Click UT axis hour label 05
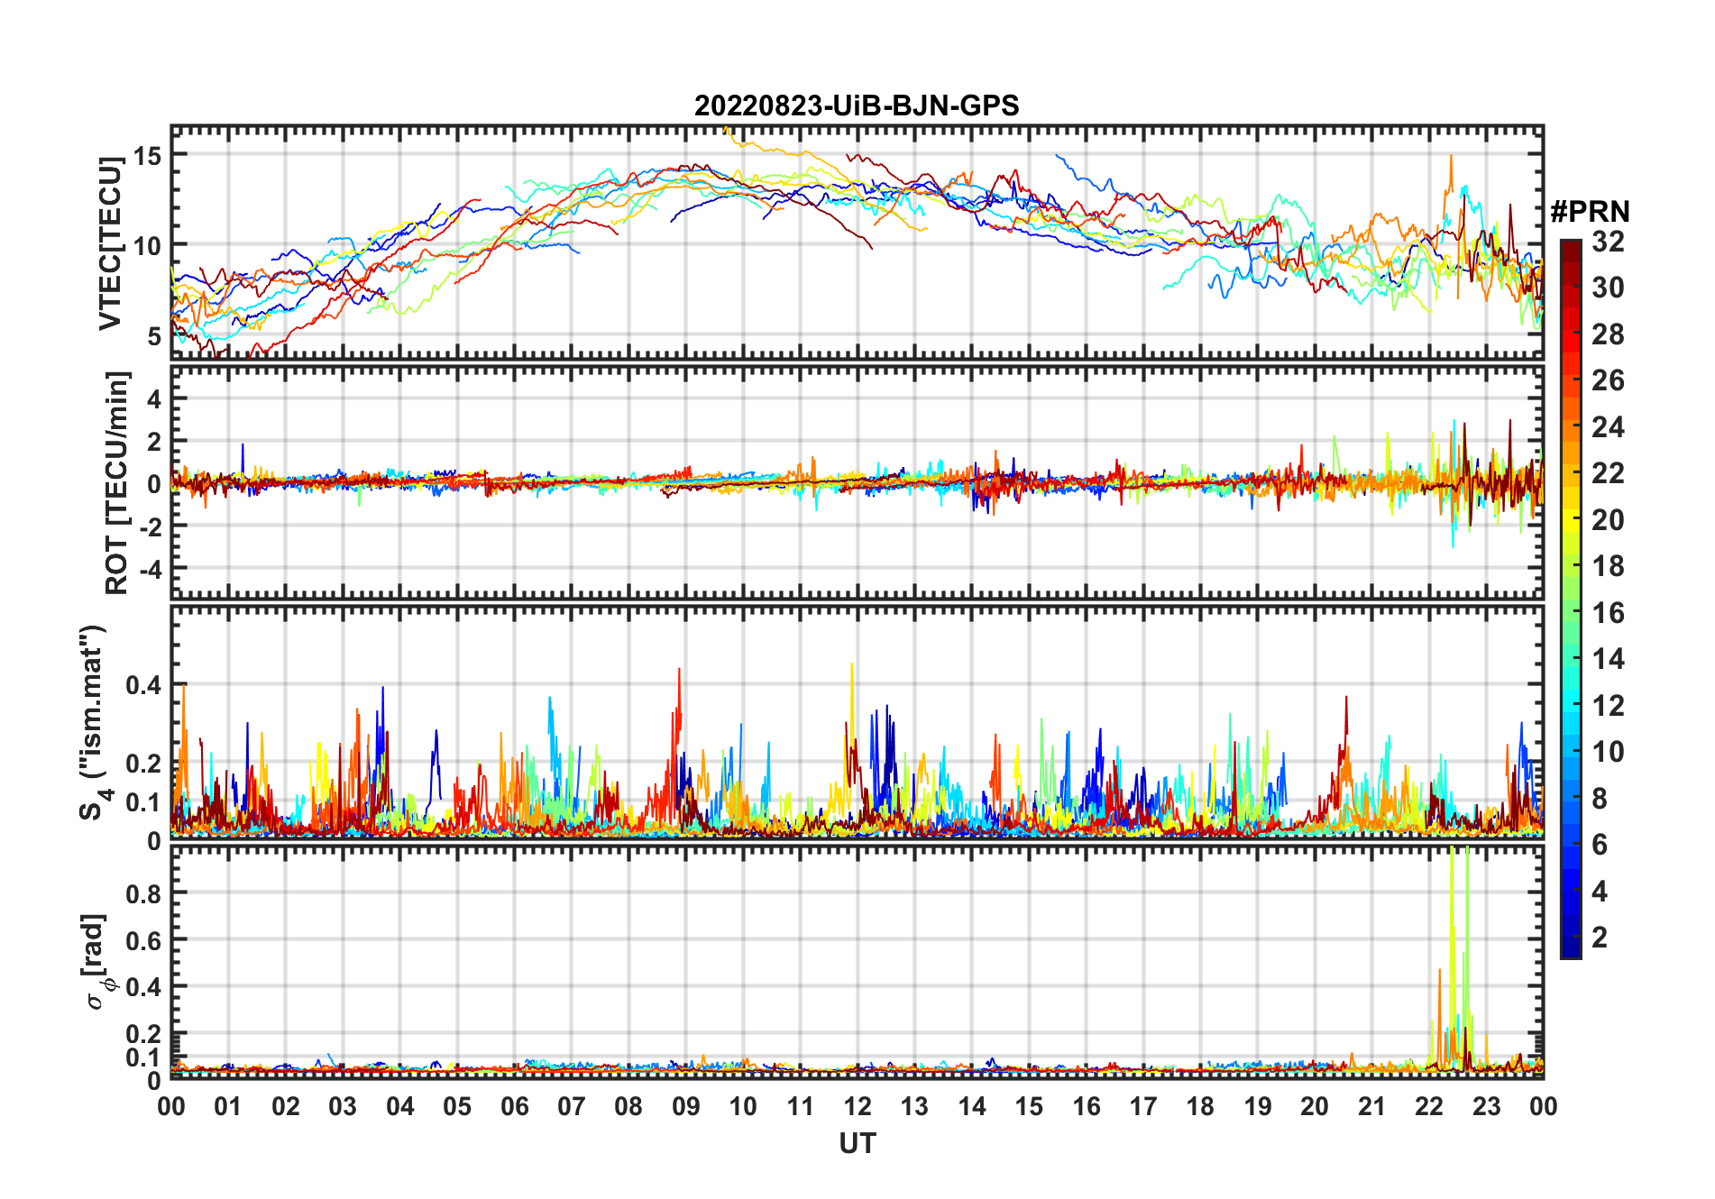1715x1199 pixels. (x=457, y=1106)
